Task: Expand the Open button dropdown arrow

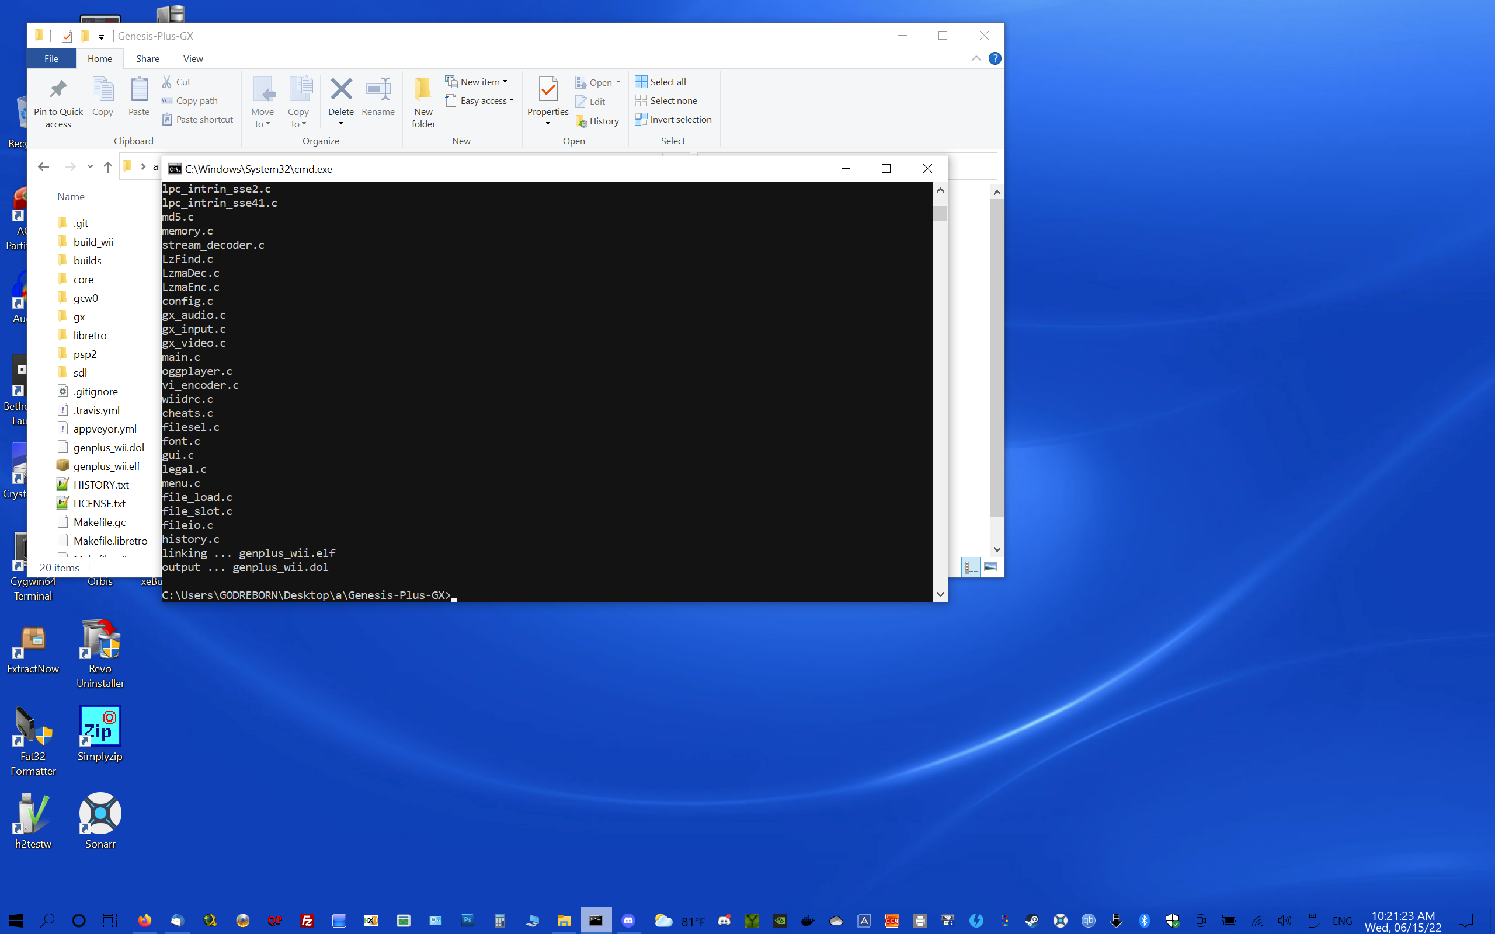Action: tap(618, 82)
